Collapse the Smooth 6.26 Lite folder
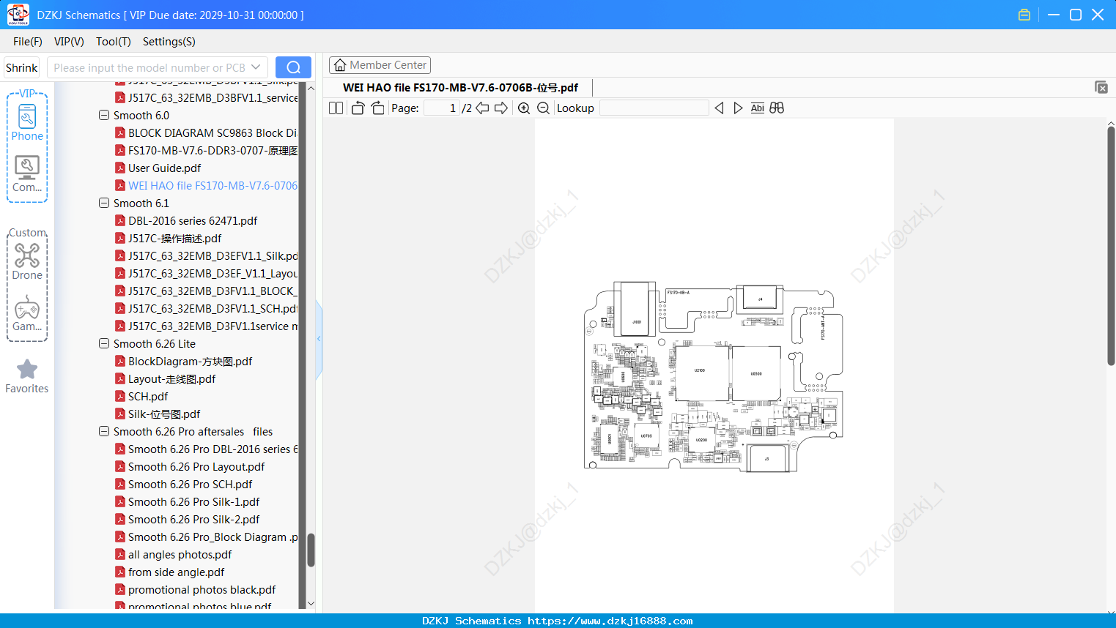 pos(104,343)
